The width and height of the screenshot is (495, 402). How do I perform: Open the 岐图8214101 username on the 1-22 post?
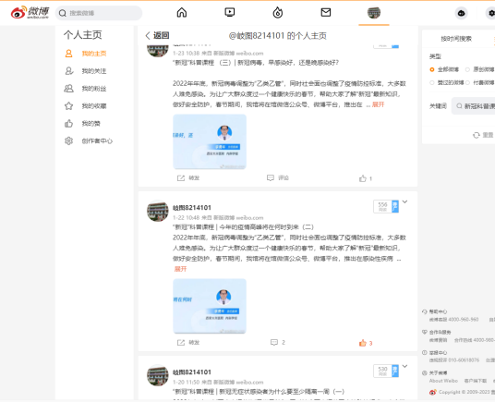coord(191,208)
